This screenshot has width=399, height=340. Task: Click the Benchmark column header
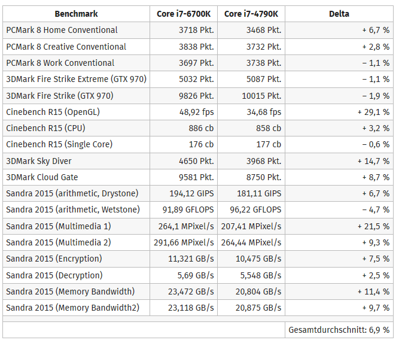click(x=76, y=14)
